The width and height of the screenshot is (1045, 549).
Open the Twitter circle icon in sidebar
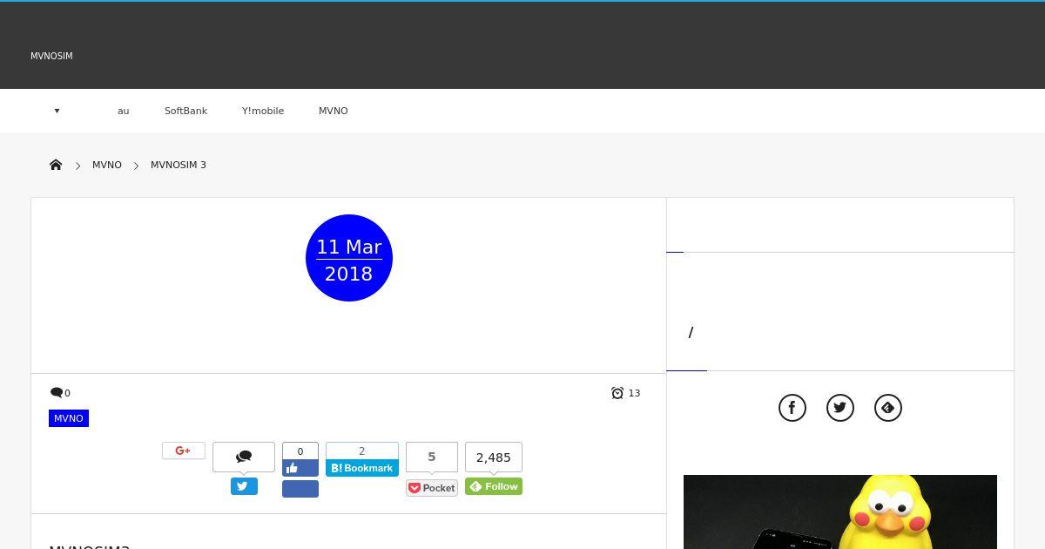point(840,408)
